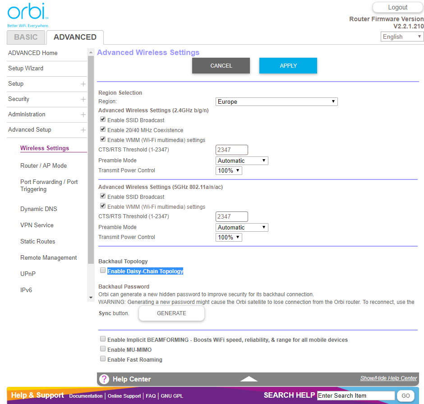Enable MU-MIMO checkbox
The width and height of the screenshot is (424, 404).
click(103, 349)
